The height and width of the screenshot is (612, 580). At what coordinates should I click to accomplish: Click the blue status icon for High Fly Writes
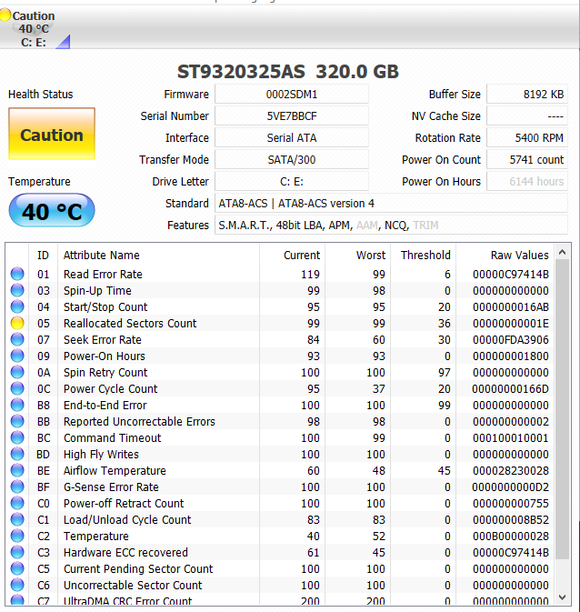[17, 455]
